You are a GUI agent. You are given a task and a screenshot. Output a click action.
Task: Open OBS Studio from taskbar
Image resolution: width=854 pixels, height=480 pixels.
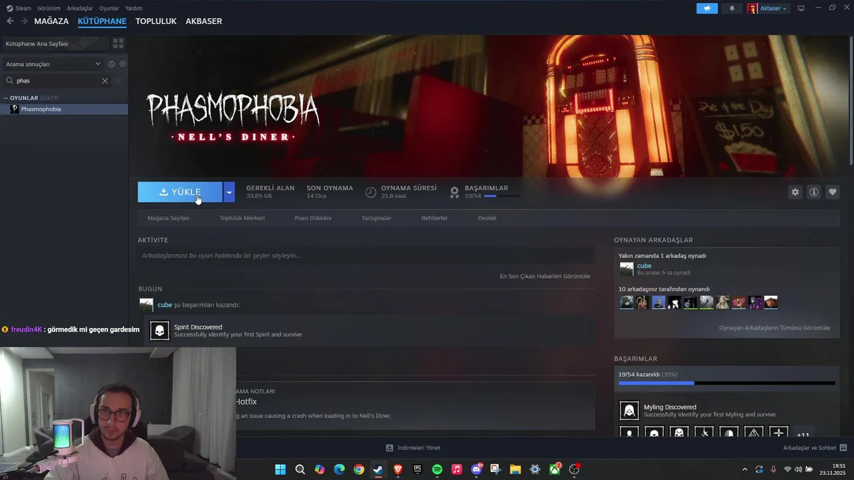[x=574, y=469]
